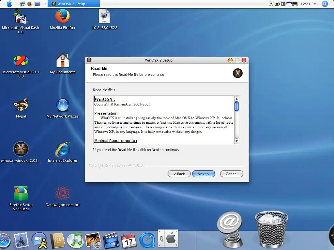This screenshot has height=250, width=334.
Task: Click the show desktop quick launch icon
Action: click(37, 4)
